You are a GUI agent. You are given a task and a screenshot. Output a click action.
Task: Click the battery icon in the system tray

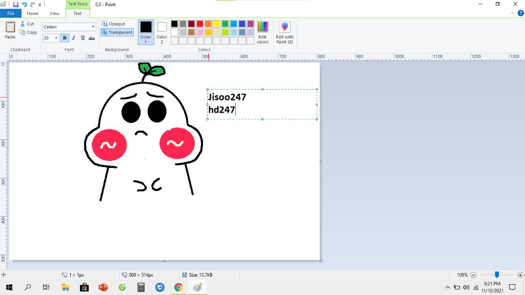coord(457,287)
